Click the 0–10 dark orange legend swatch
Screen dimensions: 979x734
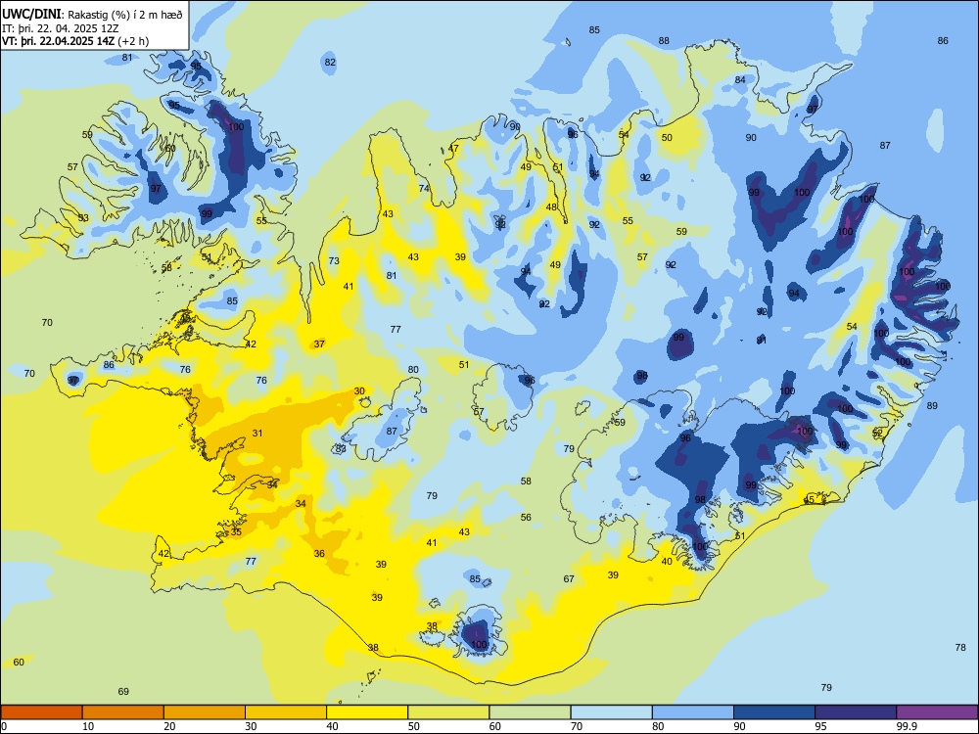coord(41,712)
